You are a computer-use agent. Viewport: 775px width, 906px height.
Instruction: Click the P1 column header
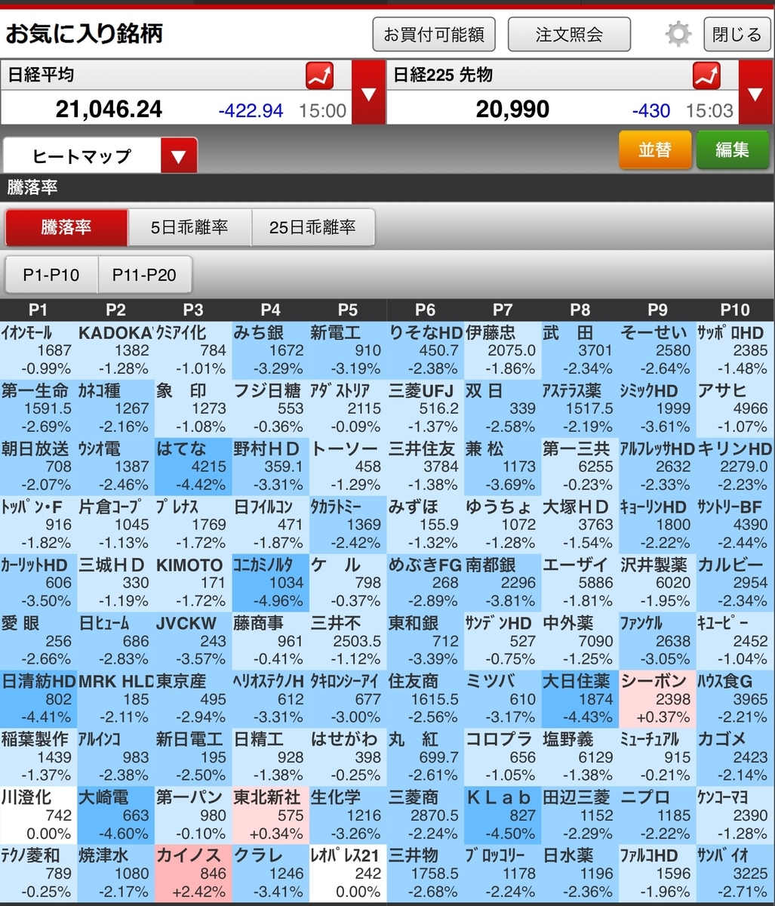point(38,310)
